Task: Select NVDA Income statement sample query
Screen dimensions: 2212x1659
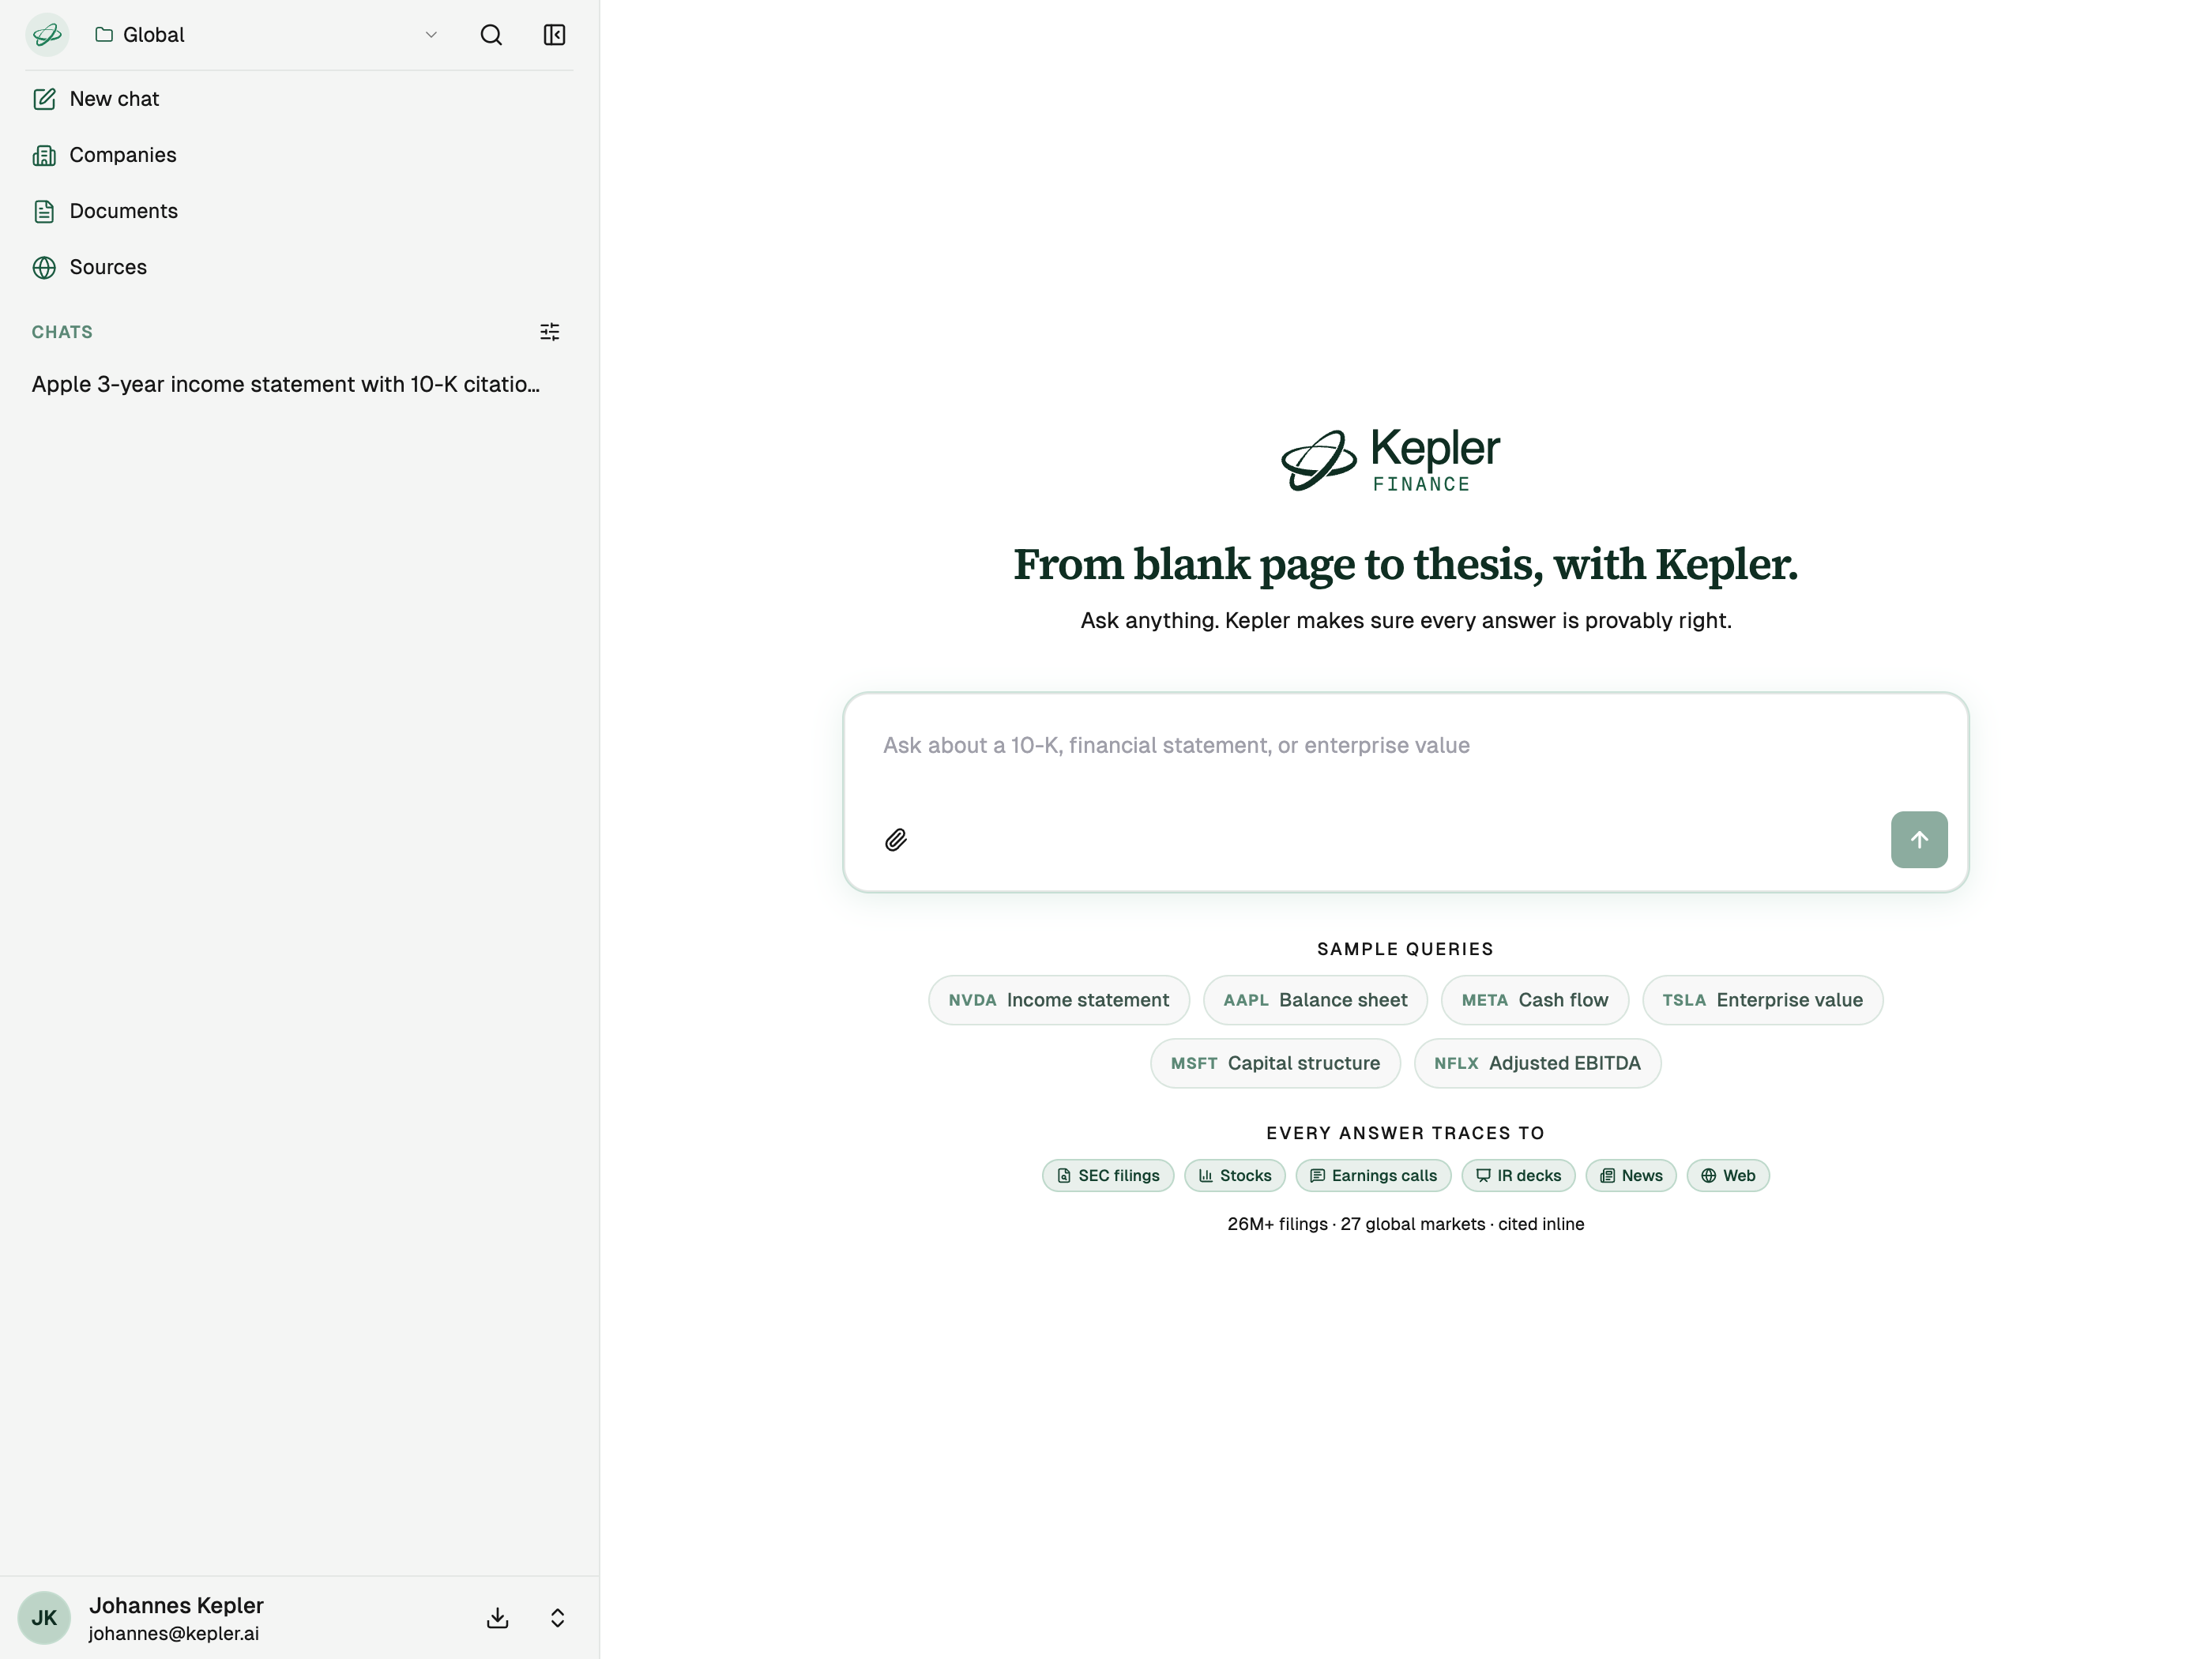Action: point(1058,1000)
